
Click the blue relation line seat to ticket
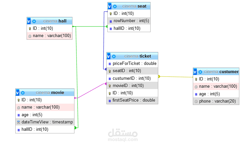(104, 41)
